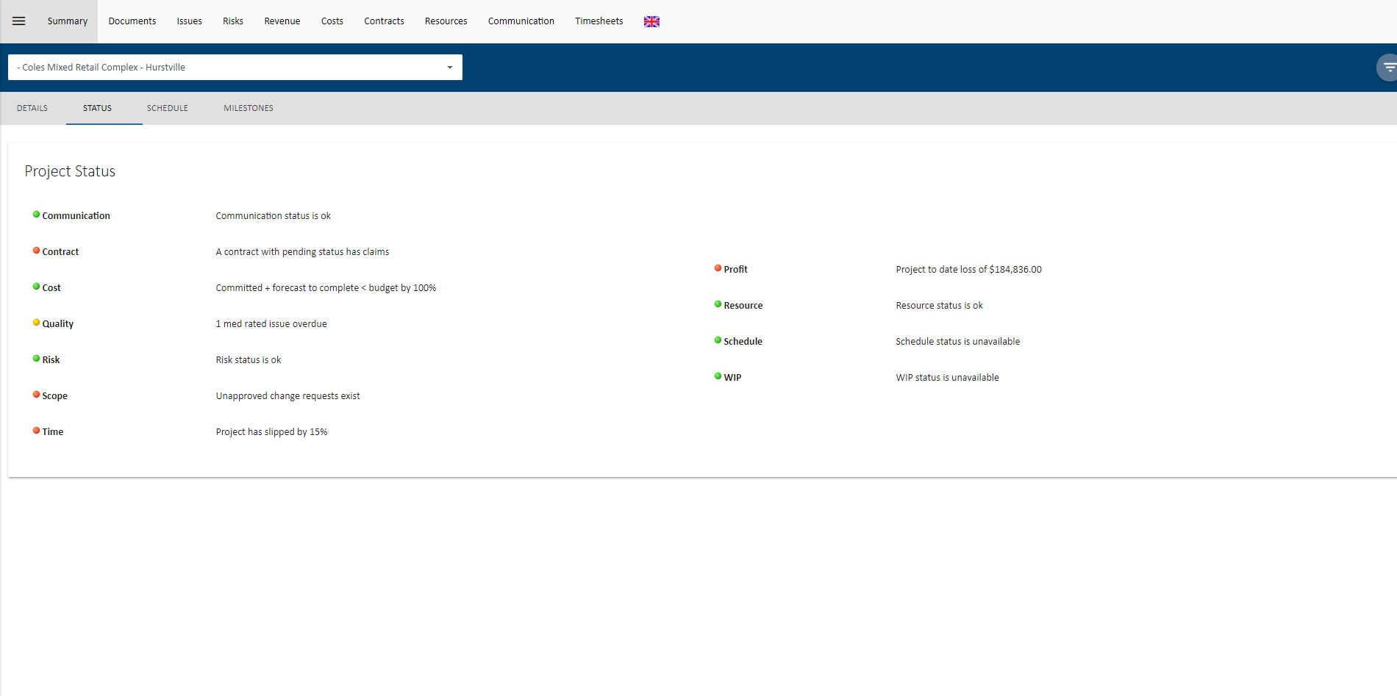
Task: Select the Status tab
Action: coord(97,108)
